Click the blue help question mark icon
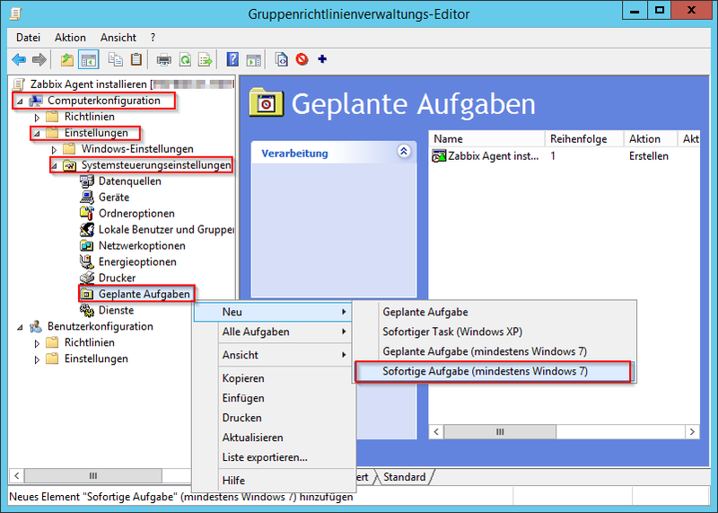This screenshot has width=718, height=513. pos(232,60)
